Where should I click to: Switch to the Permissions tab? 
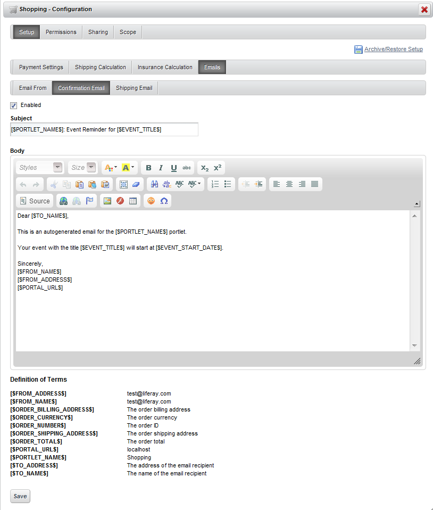[61, 32]
